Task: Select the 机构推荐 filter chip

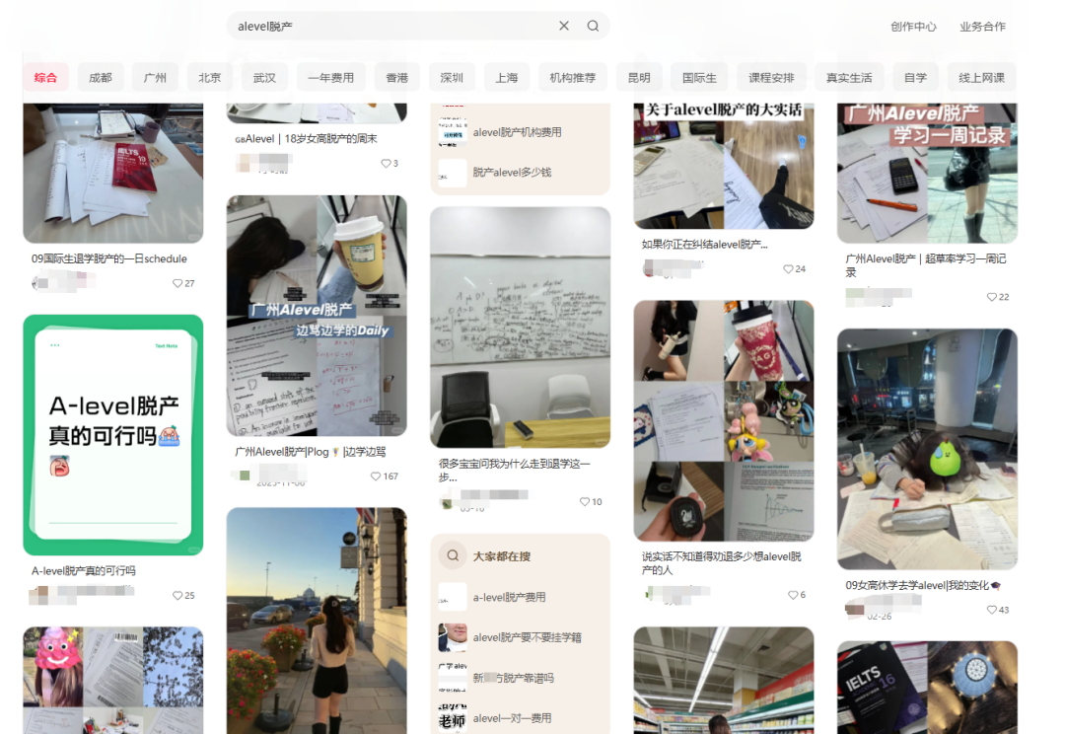Action: coord(572,78)
